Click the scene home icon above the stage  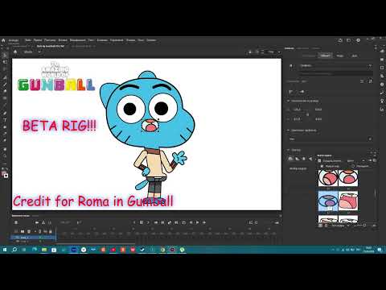coord(15,52)
